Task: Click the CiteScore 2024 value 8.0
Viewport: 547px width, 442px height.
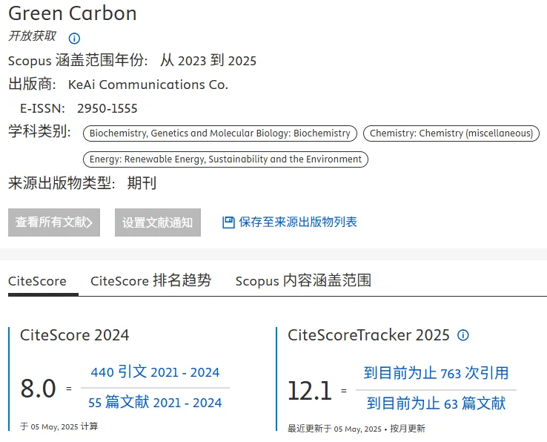Action: 39,389
